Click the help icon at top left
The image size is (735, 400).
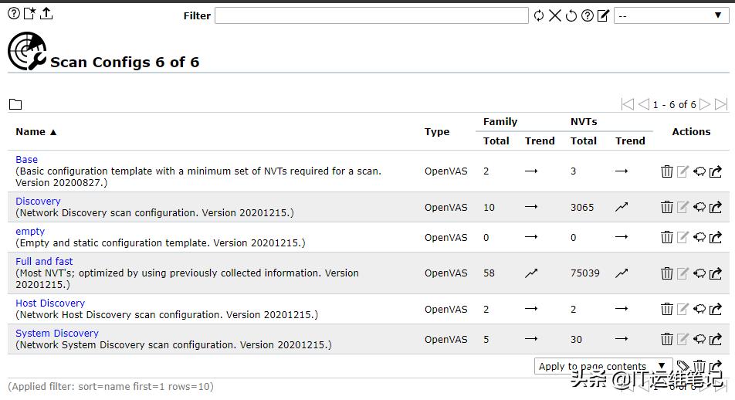tap(13, 13)
